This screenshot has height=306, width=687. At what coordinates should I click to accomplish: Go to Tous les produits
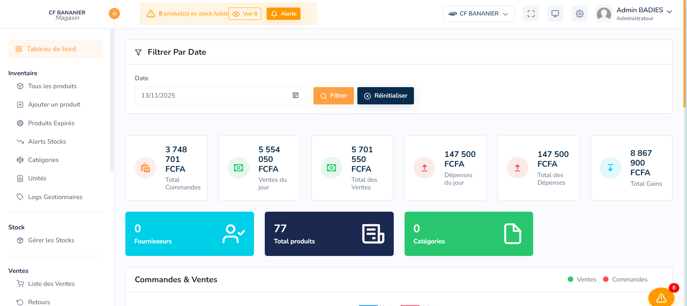click(x=52, y=86)
